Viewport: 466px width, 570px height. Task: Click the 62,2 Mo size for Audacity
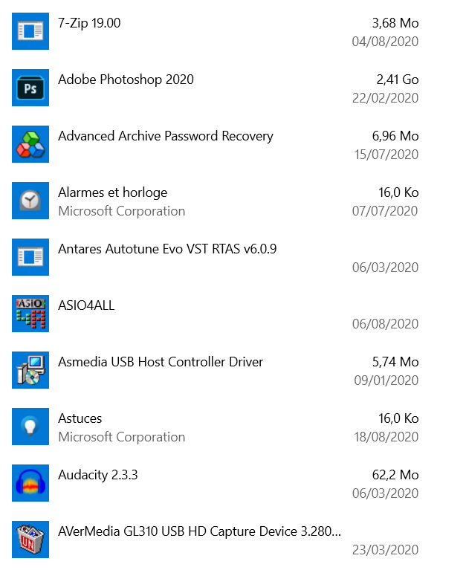click(395, 475)
